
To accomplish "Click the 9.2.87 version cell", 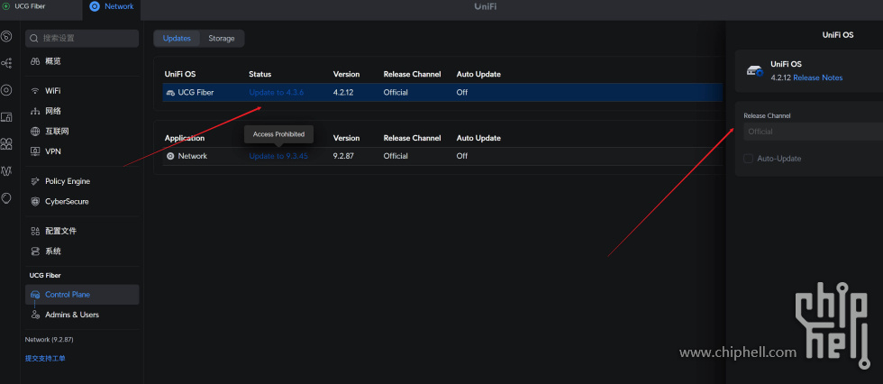I will [343, 156].
